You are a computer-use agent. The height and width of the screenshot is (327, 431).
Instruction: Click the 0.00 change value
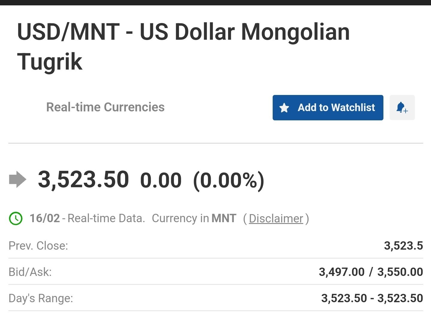(x=161, y=180)
